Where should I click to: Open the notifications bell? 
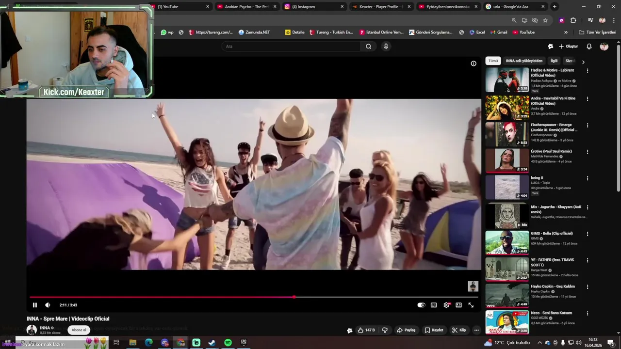pyautogui.click(x=589, y=47)
